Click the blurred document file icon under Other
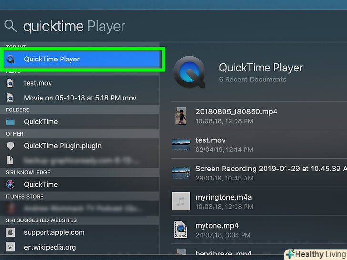Image resolution: width=347 pixels, height=260 pixels. pos(10,160)
